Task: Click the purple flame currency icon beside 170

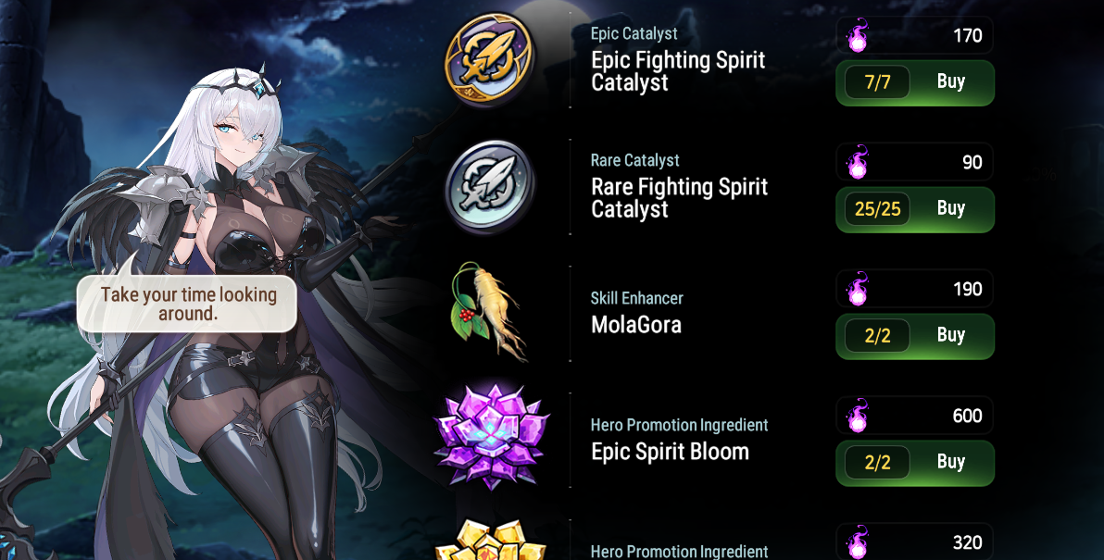Action: (857, 35)
